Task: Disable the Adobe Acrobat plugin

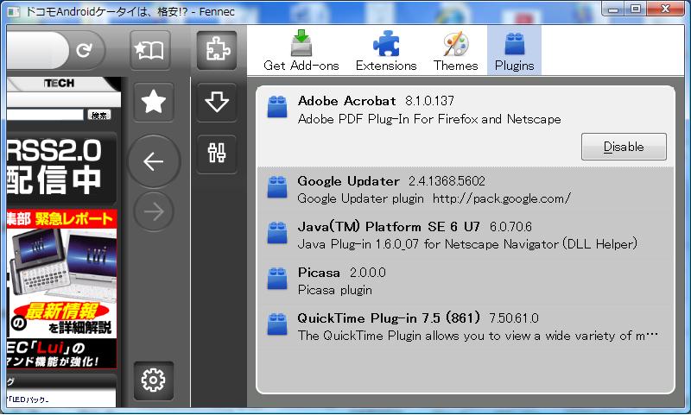Action: (x=624, y=147)
